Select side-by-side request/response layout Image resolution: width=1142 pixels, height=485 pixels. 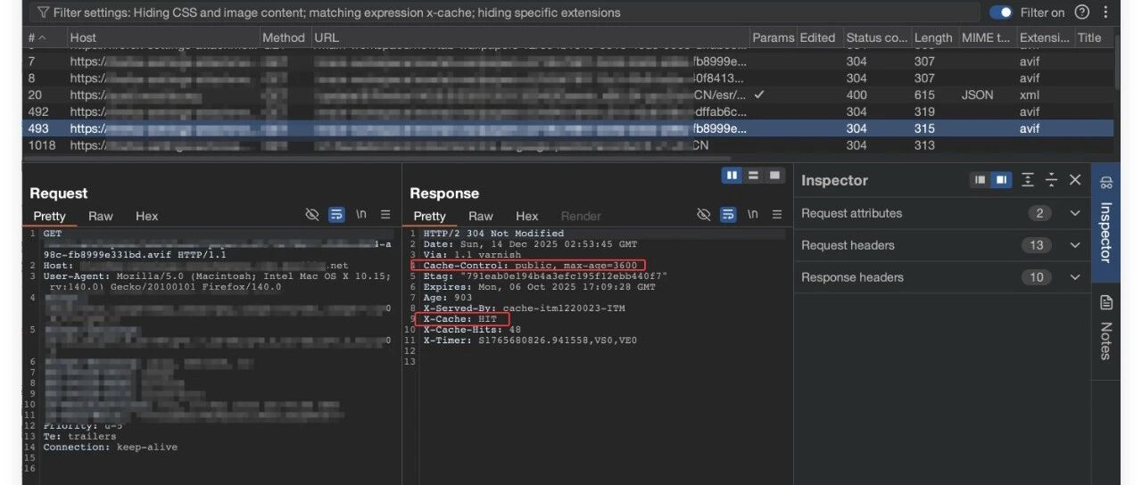tap(732, 176)
